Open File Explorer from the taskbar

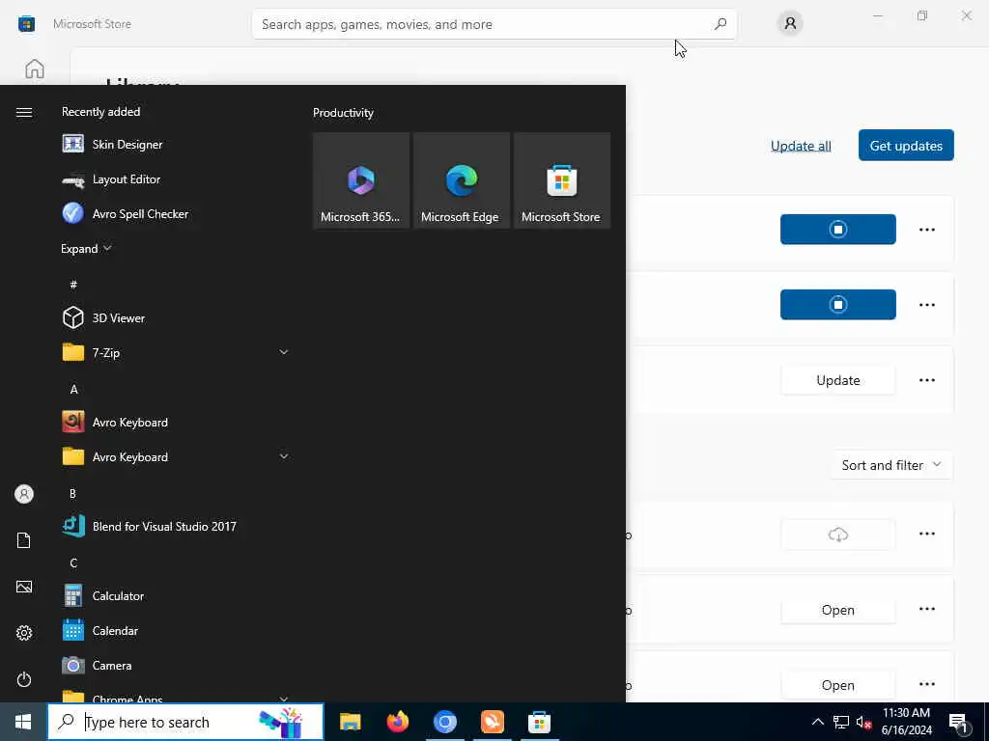(350, 722)
